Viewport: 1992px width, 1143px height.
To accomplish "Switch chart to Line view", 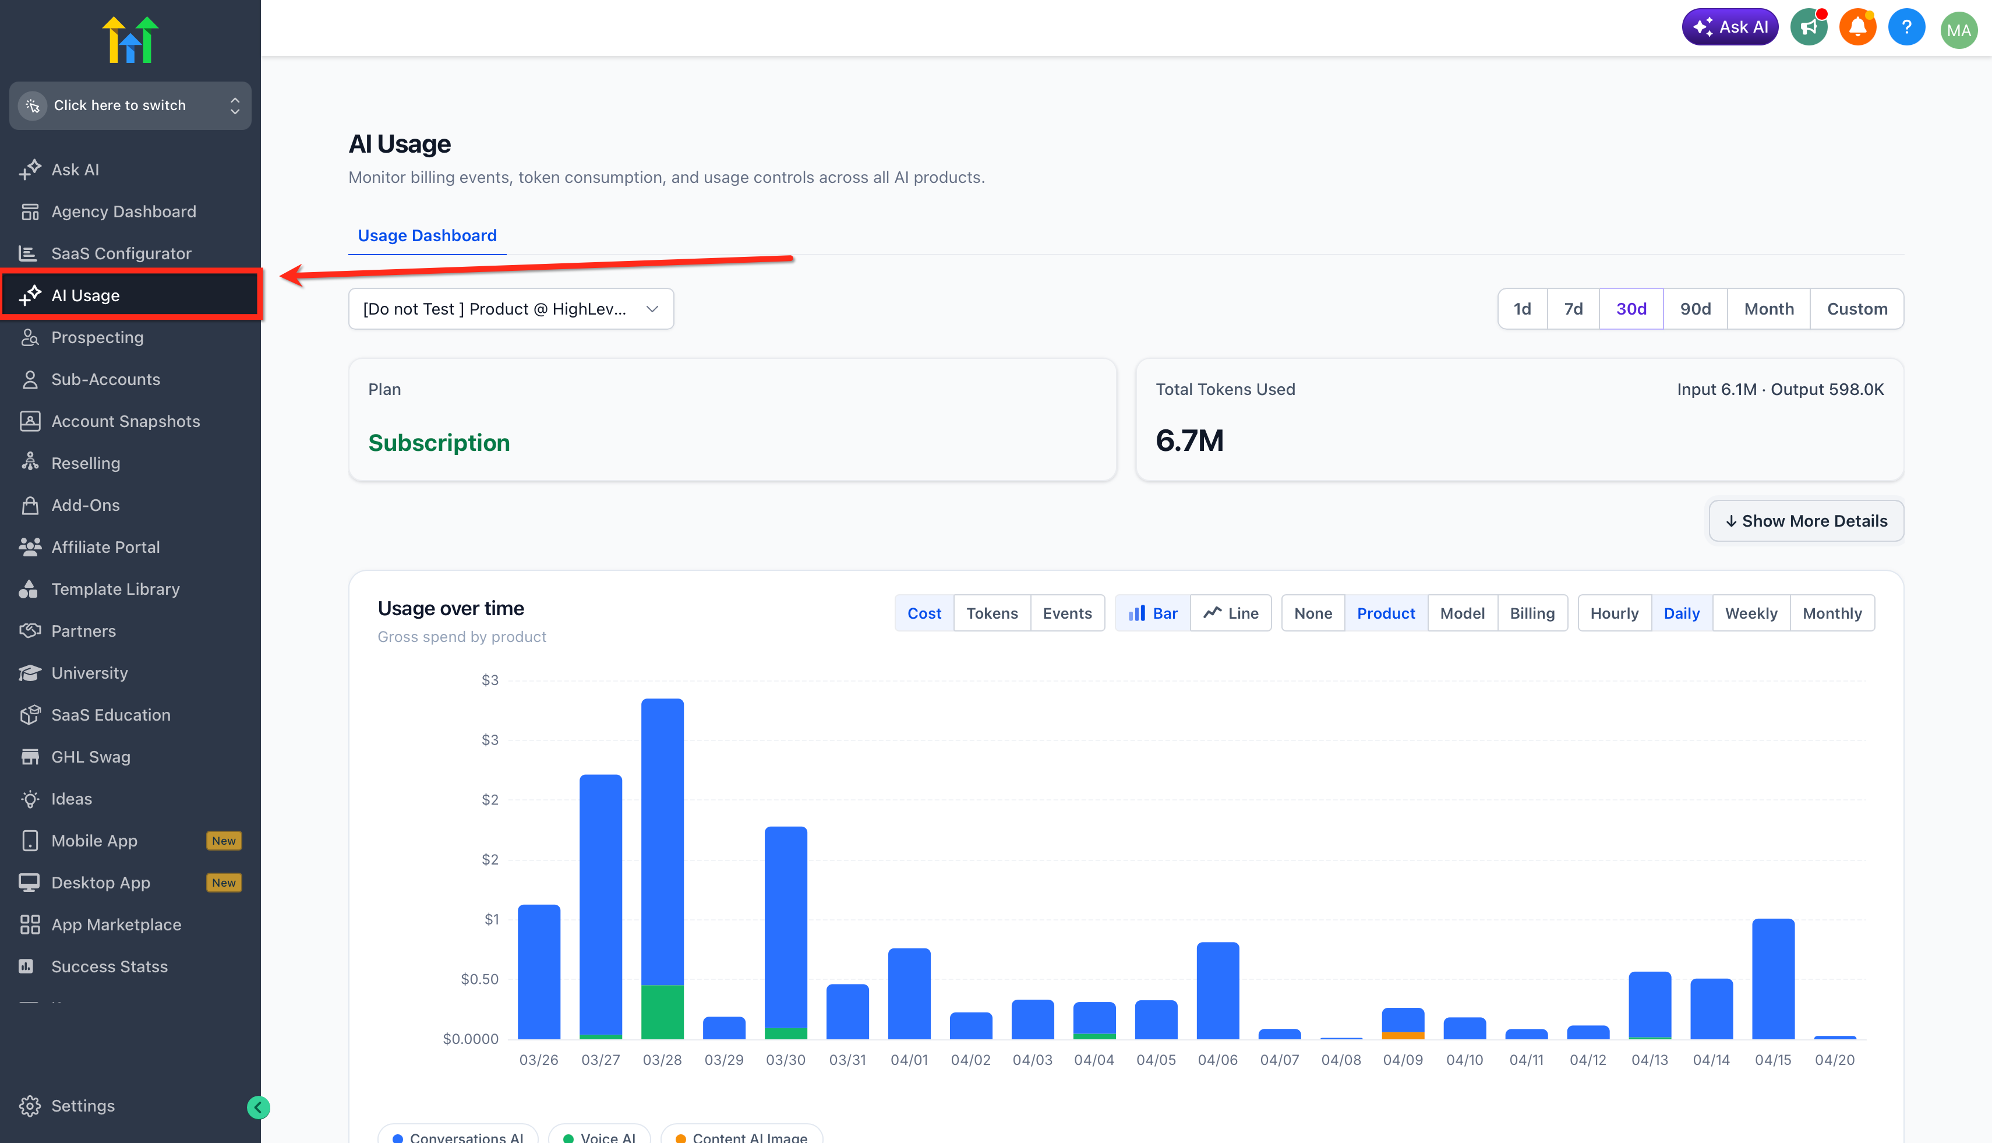I will (x=1231, y=613).
